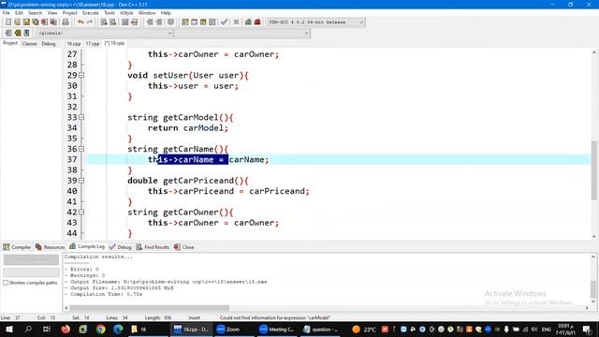The image size is (599, 337).
Task: Click the Close tab in the bottom panel
Action: pos(184,247)
